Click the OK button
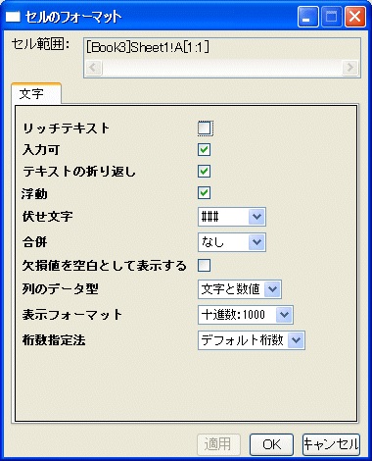This screenshot has height=461, width=372. point(271,444)
